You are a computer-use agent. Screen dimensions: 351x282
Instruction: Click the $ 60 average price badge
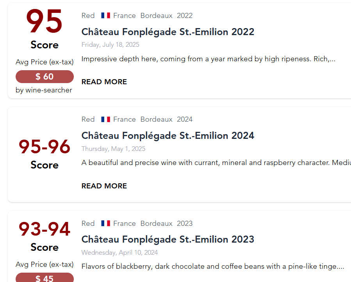[x=45, y=77]
